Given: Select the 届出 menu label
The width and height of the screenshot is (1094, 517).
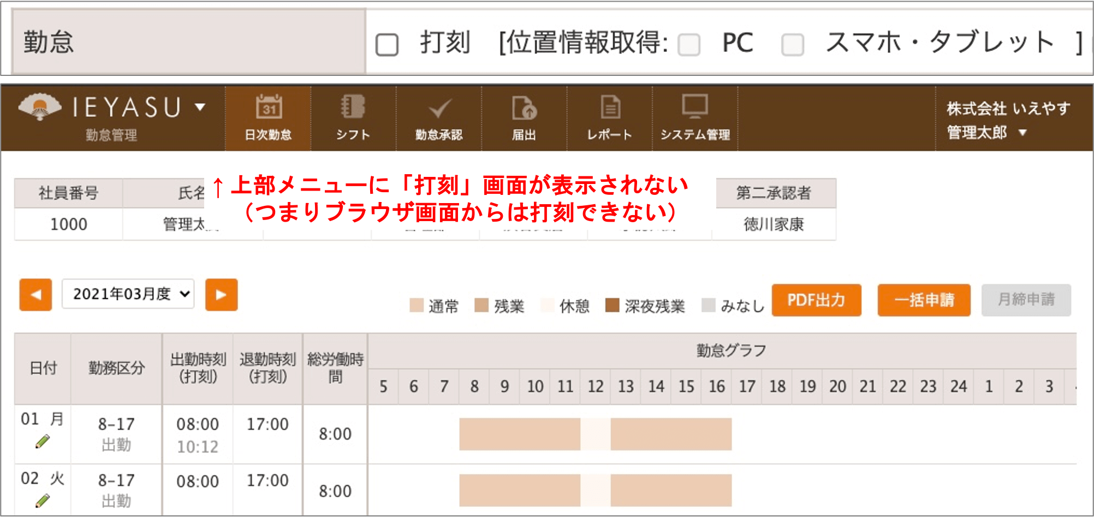Looking at the screenshot, I should click(524, 135).
